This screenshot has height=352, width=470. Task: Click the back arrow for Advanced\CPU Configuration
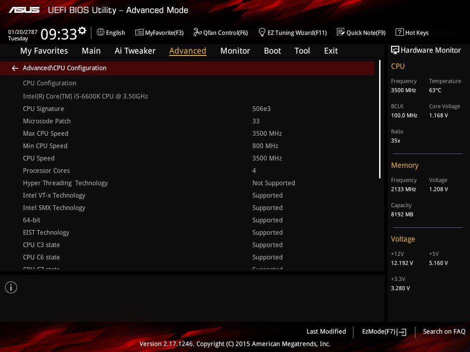click(15, 68)
